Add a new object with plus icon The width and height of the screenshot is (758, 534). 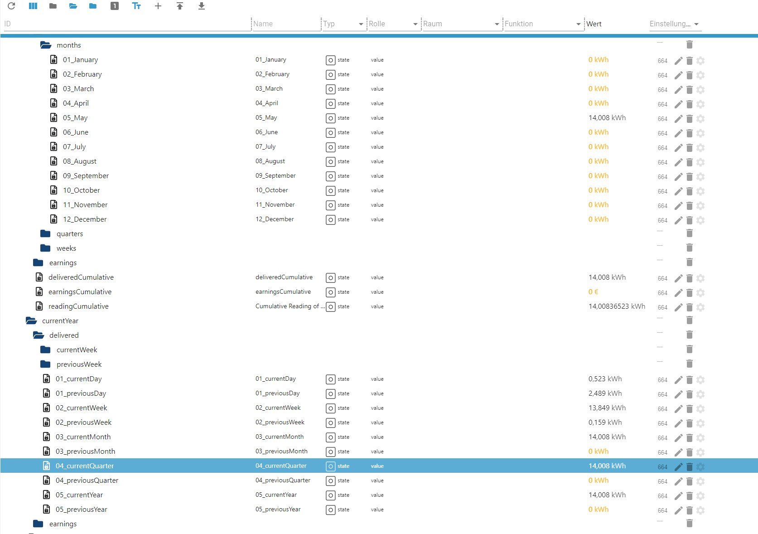[158, 6]
